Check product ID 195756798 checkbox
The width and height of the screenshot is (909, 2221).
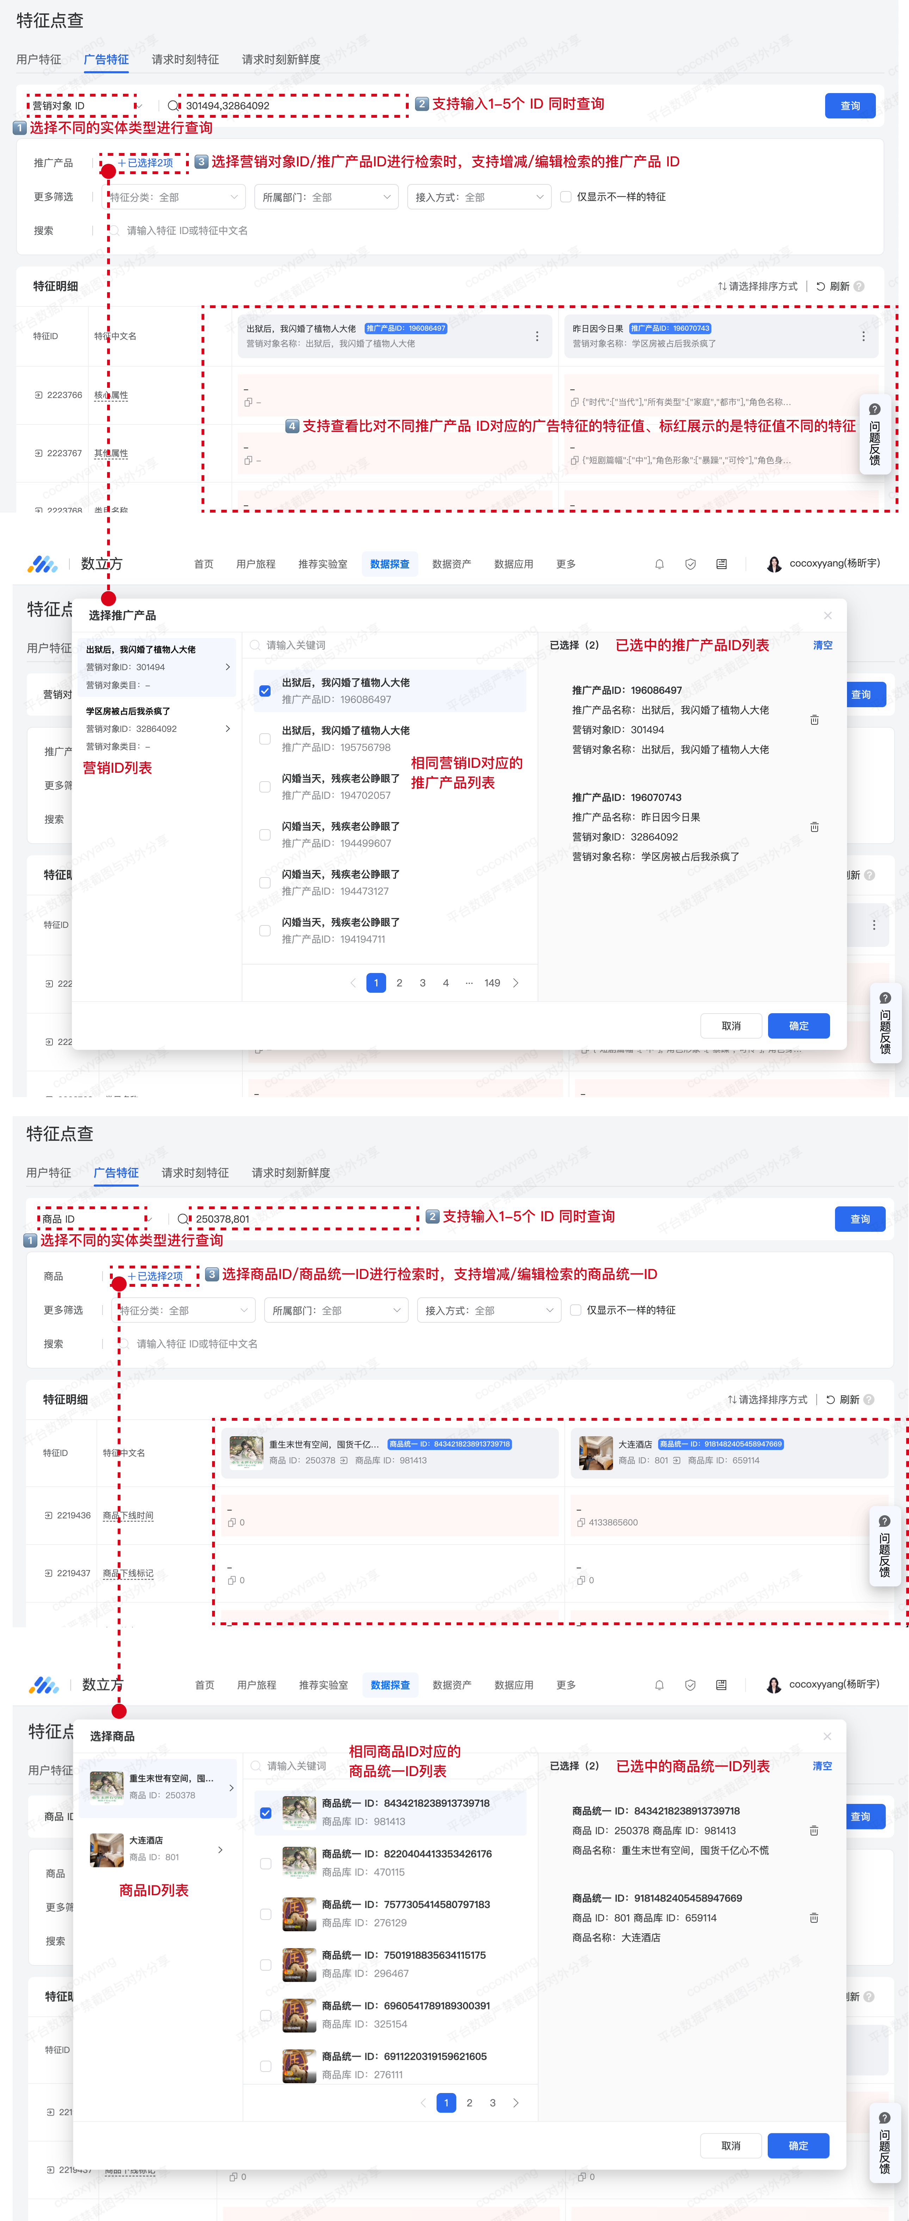(265, 739)
